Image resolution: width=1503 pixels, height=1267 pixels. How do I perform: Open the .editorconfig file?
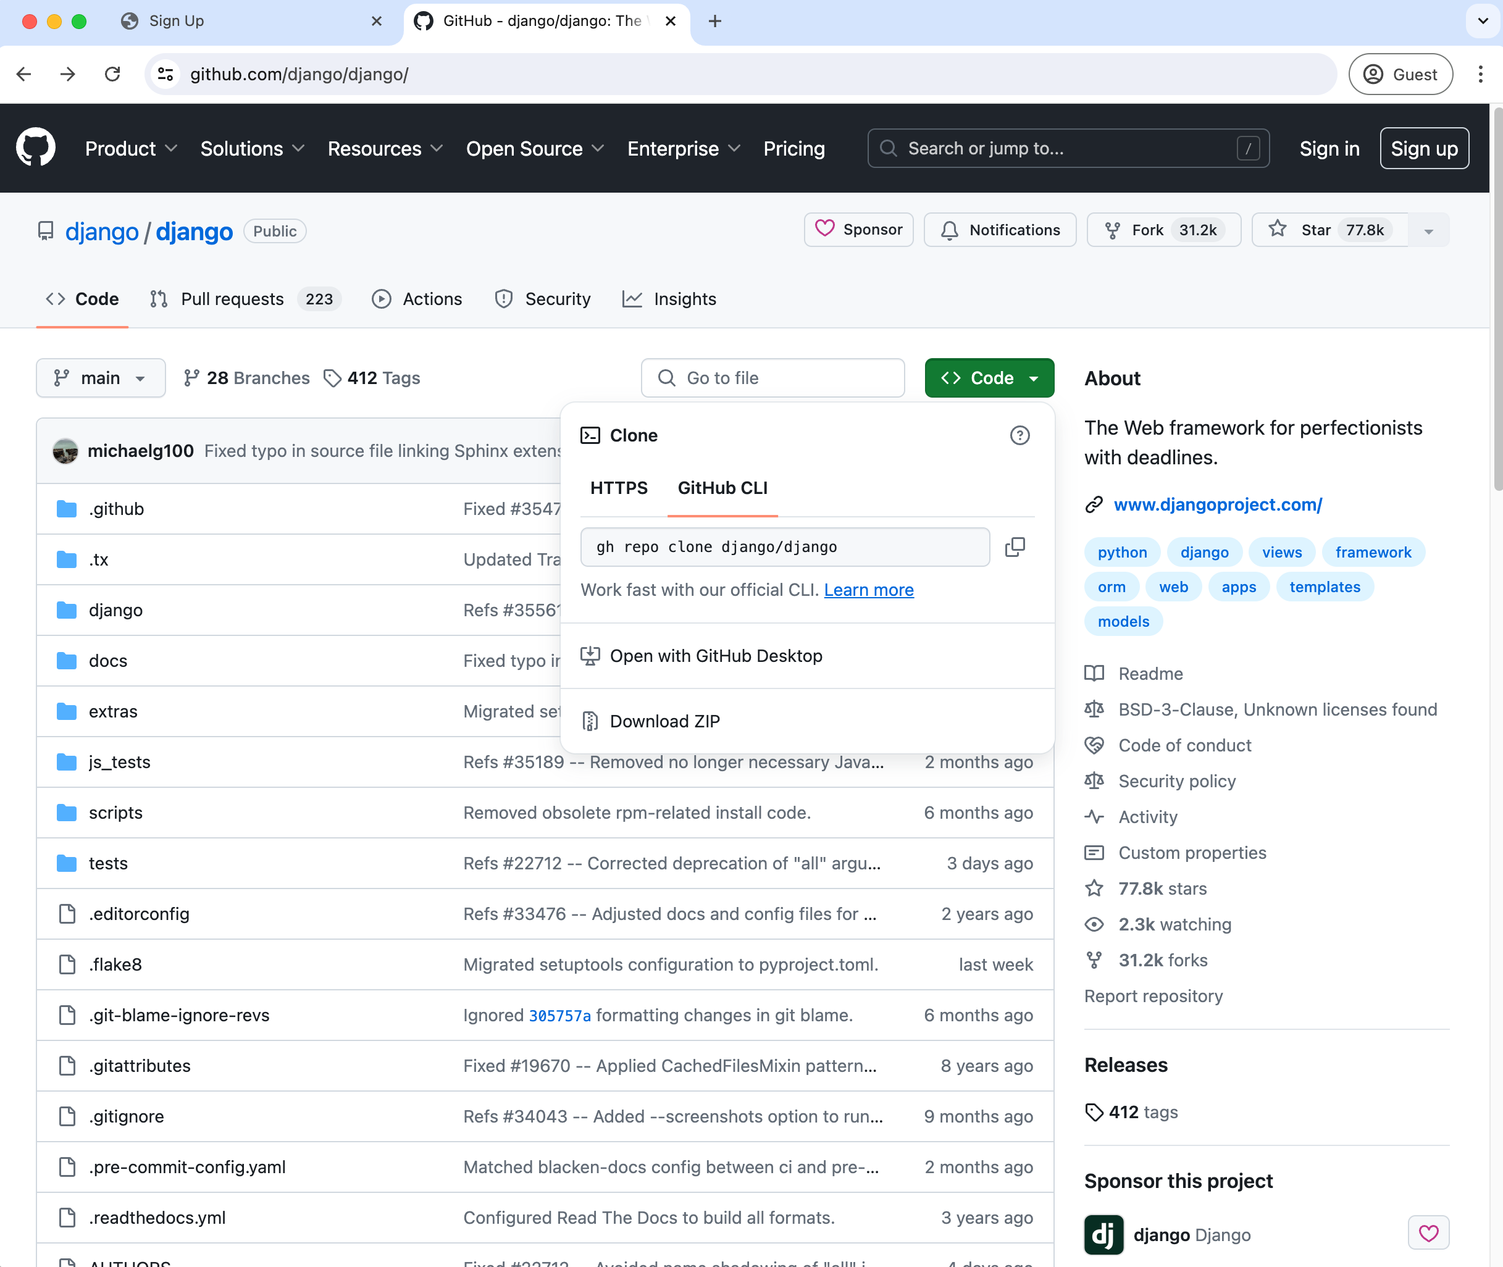[139, 914]
